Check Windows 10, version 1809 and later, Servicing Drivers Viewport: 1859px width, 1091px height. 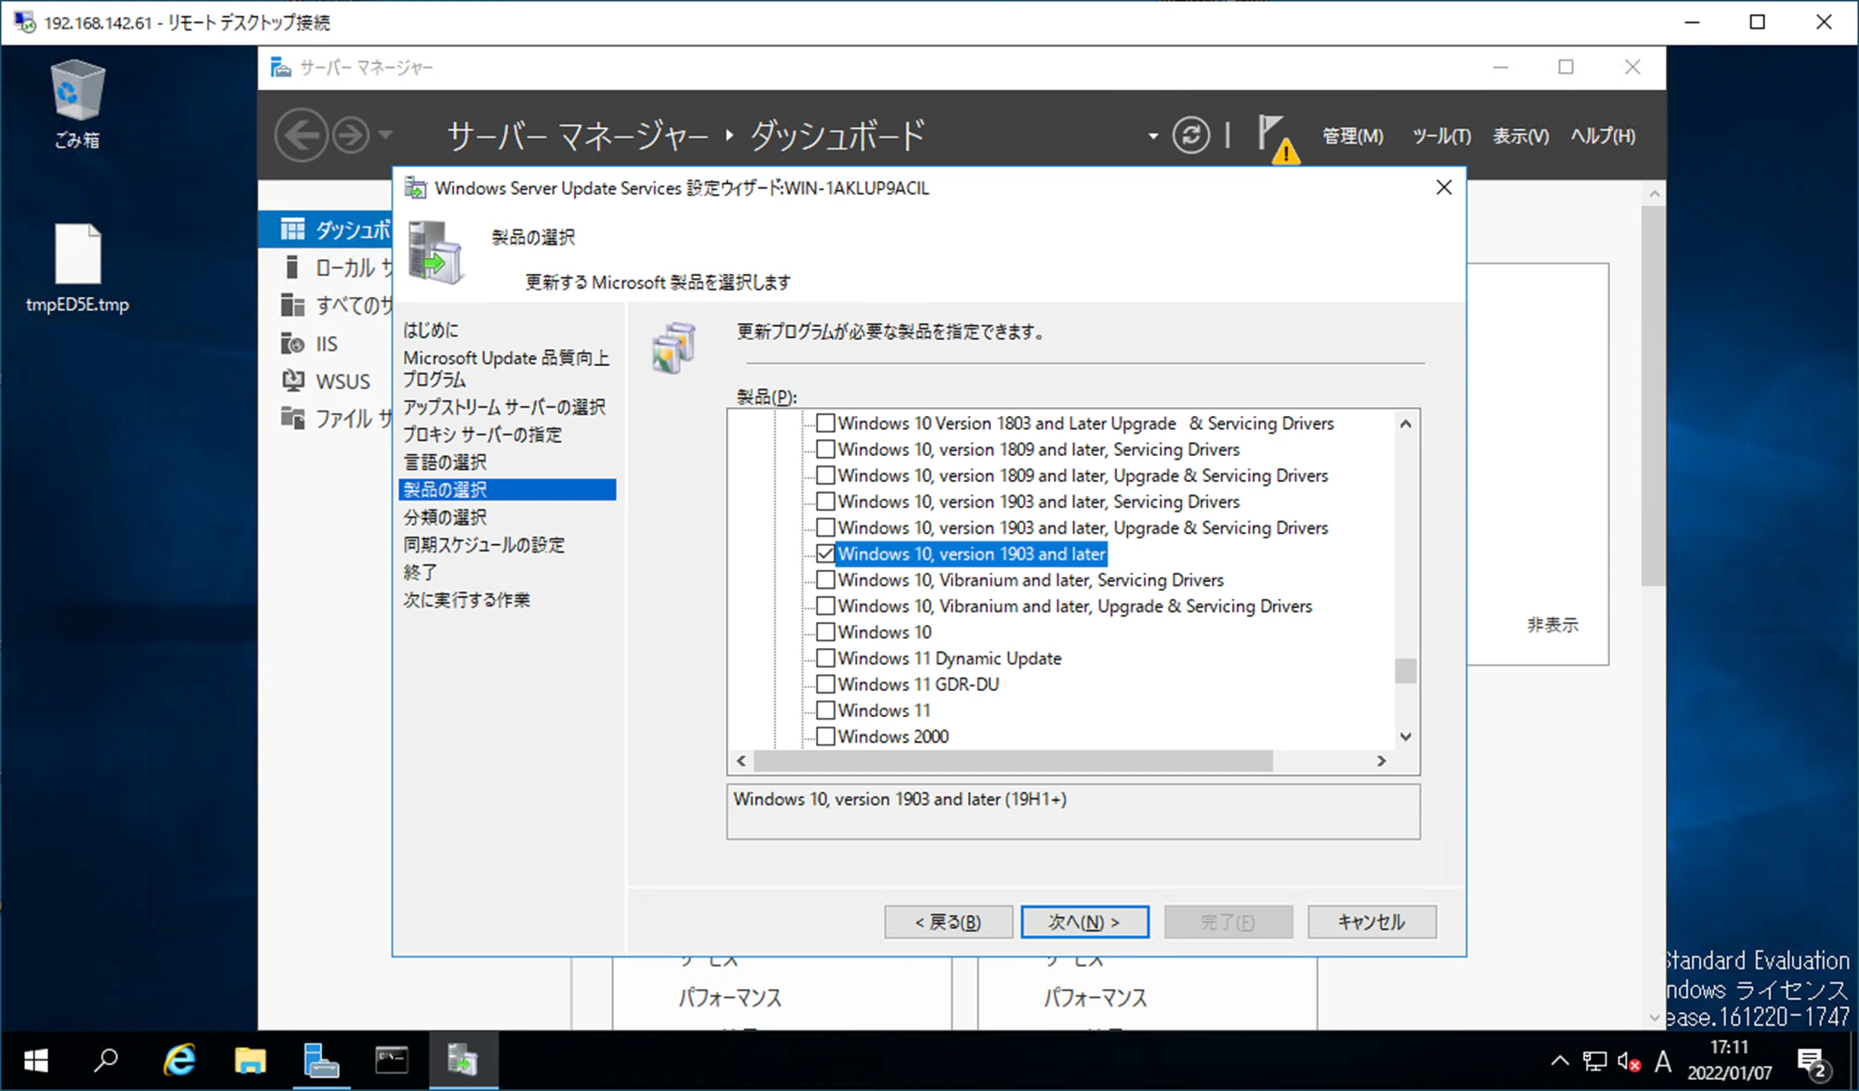[825, 449]
